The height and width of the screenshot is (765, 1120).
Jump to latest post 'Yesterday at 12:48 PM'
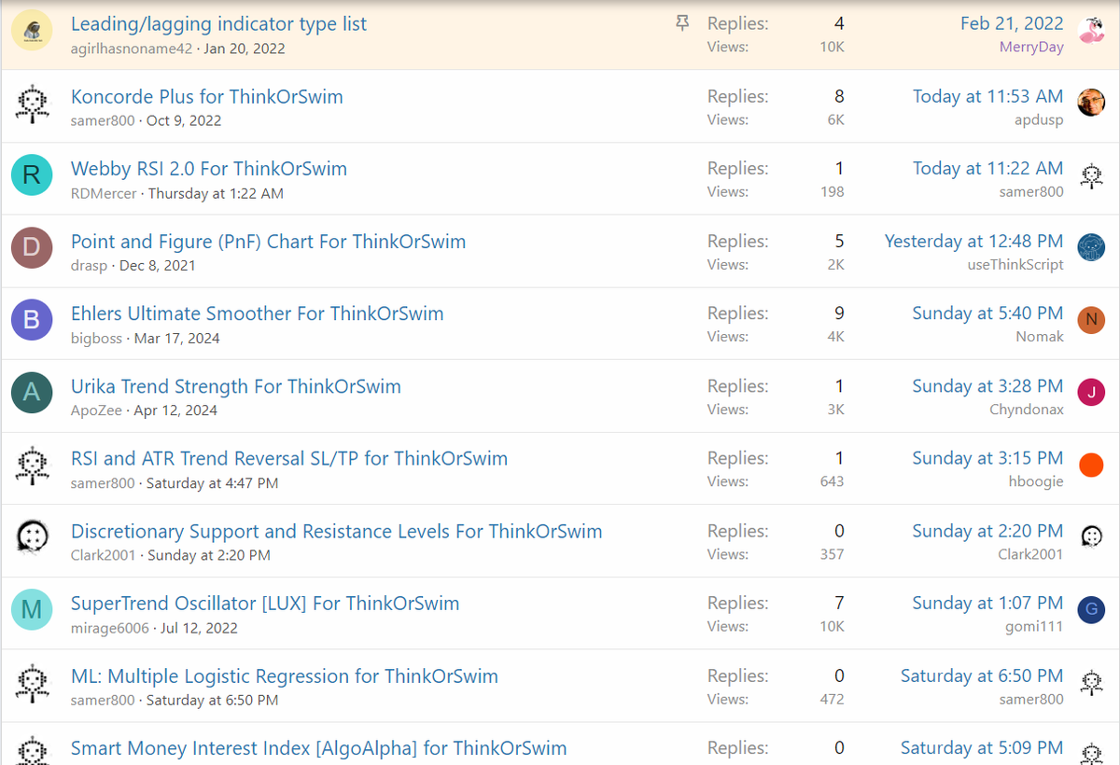(x=974, y=241)
